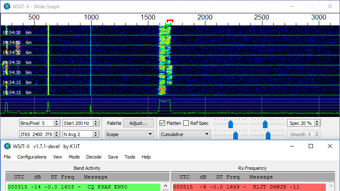Open the Tools menu

pyautogui.click(x=130, y=157)
